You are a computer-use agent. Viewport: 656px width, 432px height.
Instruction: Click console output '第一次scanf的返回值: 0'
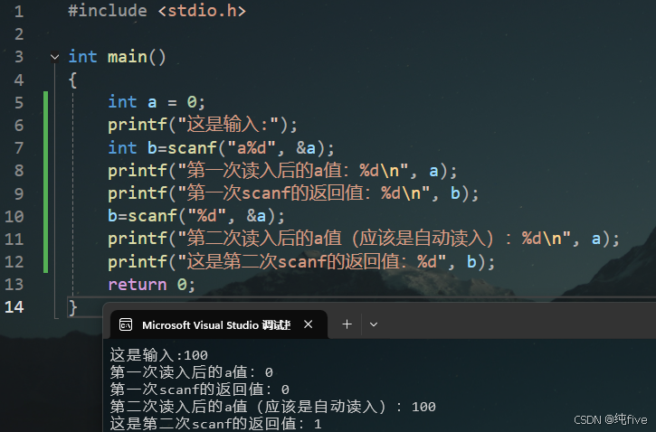(200, 390)
